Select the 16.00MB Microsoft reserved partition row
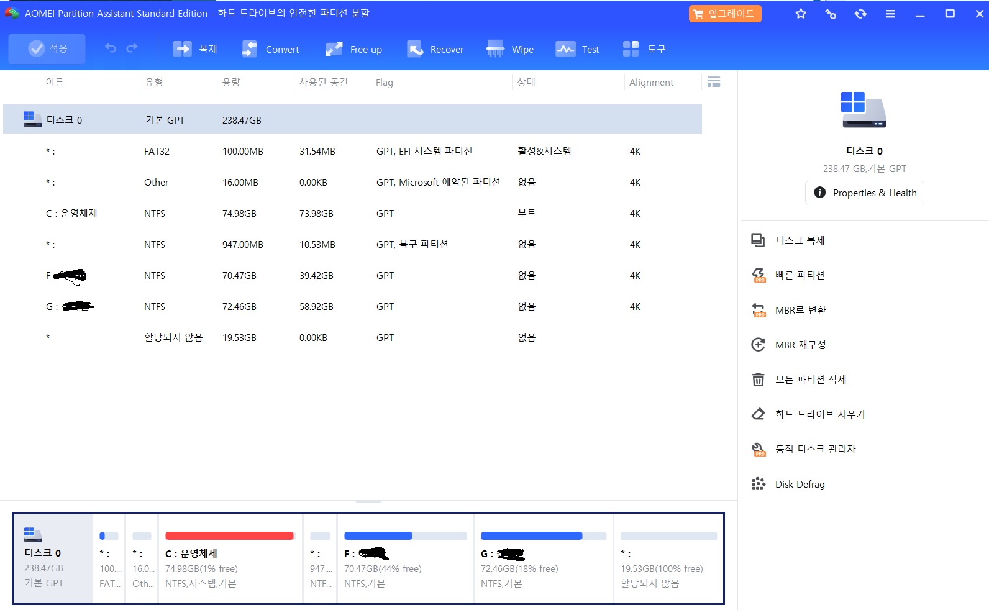The height and width of the screenshot is (610, 989). [352, 182]
